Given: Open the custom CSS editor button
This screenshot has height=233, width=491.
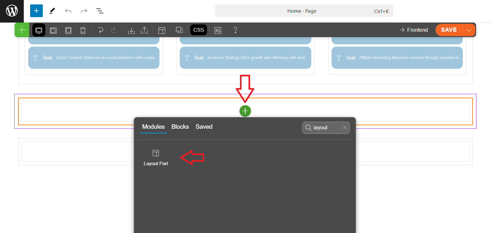Looking at the screenshot, I should (198, 30).
